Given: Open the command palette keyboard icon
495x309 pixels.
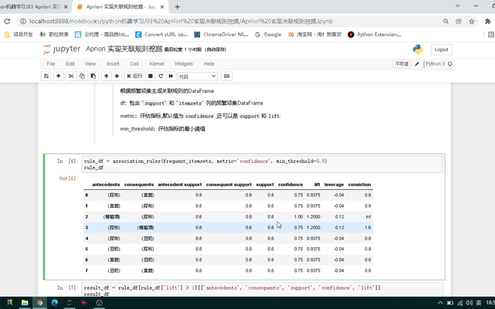Looking at the screenshot, I should (x=227, y=76).
